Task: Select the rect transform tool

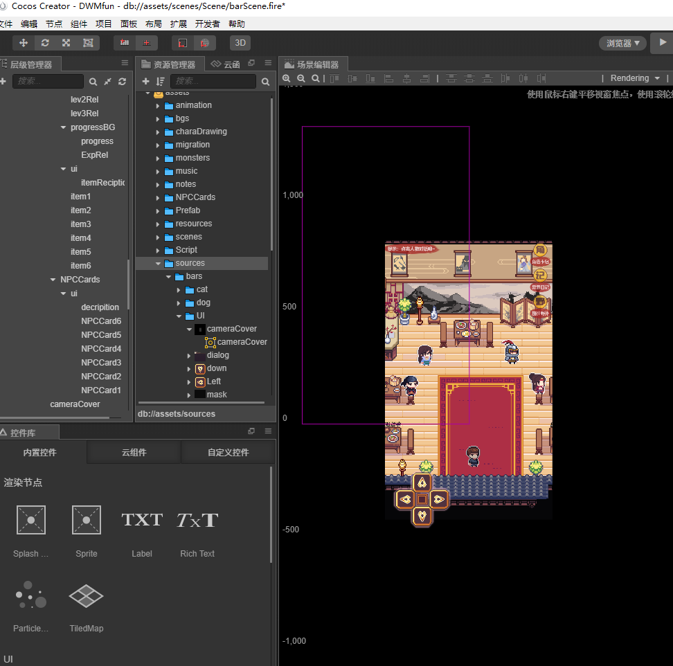Action: pos(88,43)
